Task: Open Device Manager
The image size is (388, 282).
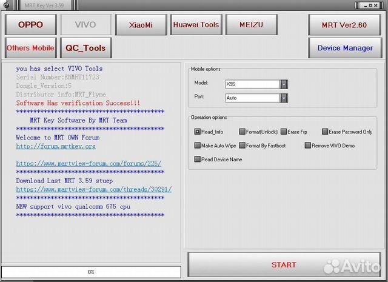Action: [345, 48]
